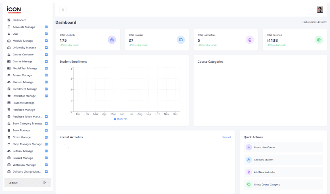Click the Add New Student person icon
This screenshot has width=330, height=194.
249,160
